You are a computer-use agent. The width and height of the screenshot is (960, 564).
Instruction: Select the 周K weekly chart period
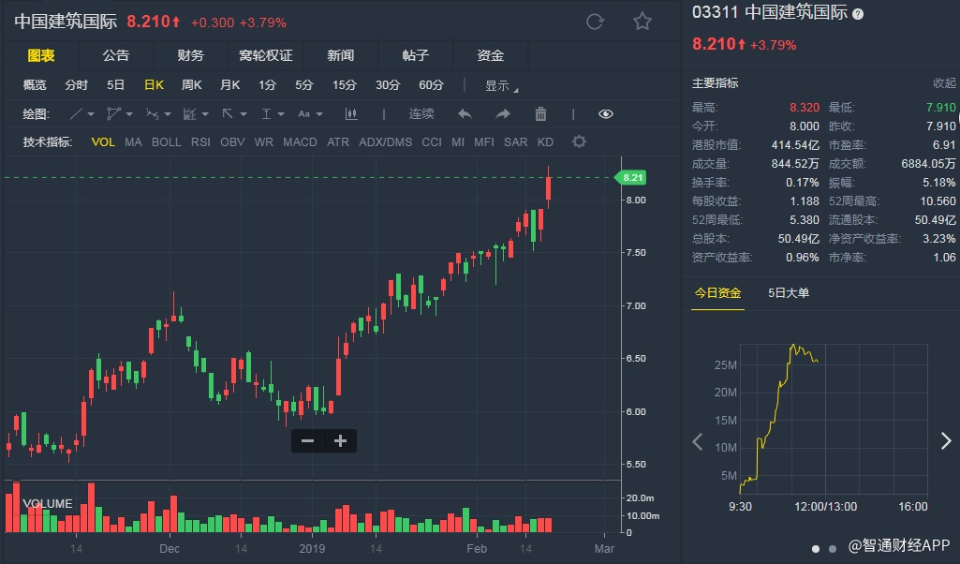[x=192, y=85]
